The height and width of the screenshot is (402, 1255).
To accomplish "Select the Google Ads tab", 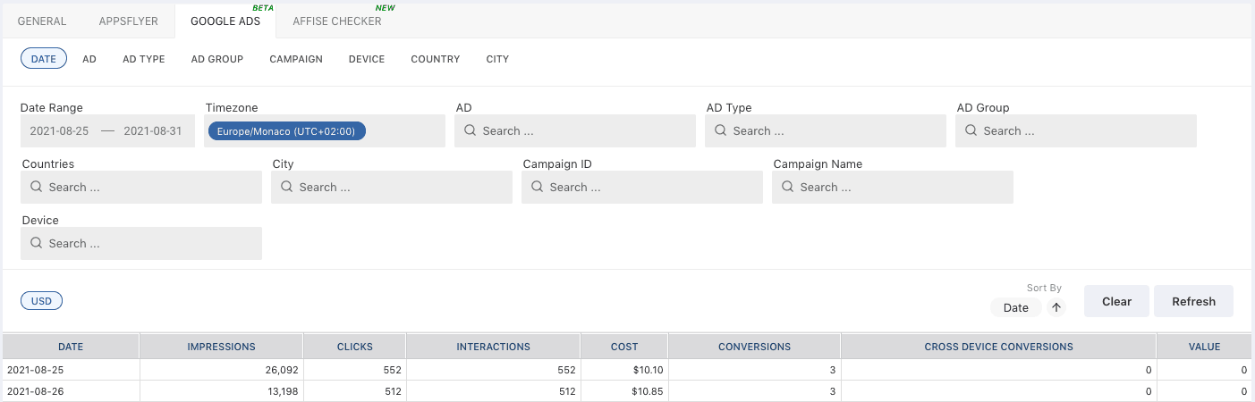I will (x=225, y=21).
